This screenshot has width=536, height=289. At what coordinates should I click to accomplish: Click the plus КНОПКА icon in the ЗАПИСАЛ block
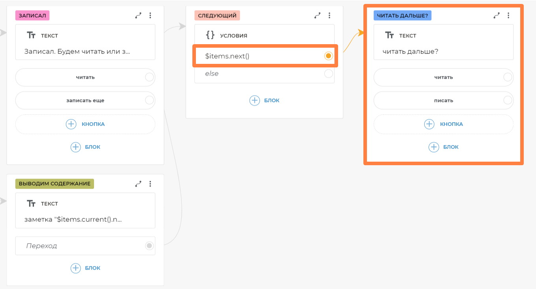[x=71, y=124]
